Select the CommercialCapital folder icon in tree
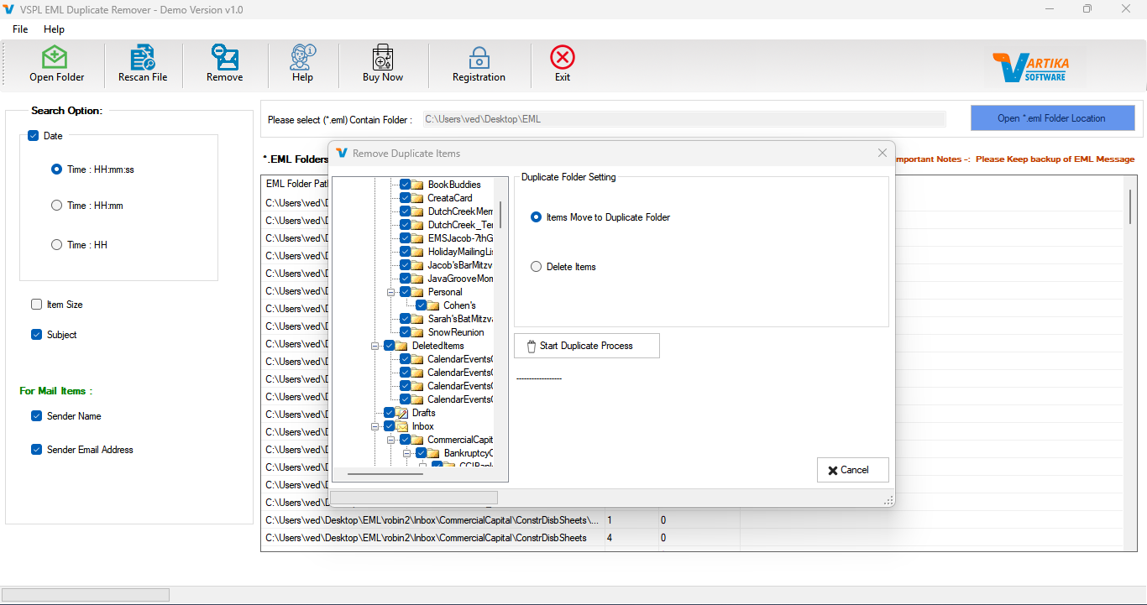The width and height of the screenshot is (1147, 605). pos(417,440)
